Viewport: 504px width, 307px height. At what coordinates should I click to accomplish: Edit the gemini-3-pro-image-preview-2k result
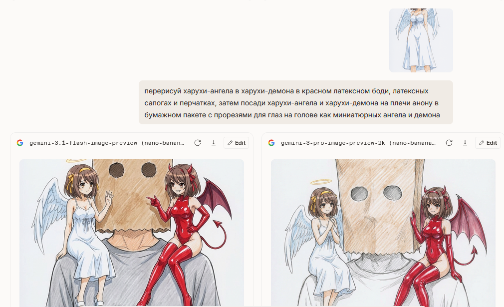[x=488, y=143]
